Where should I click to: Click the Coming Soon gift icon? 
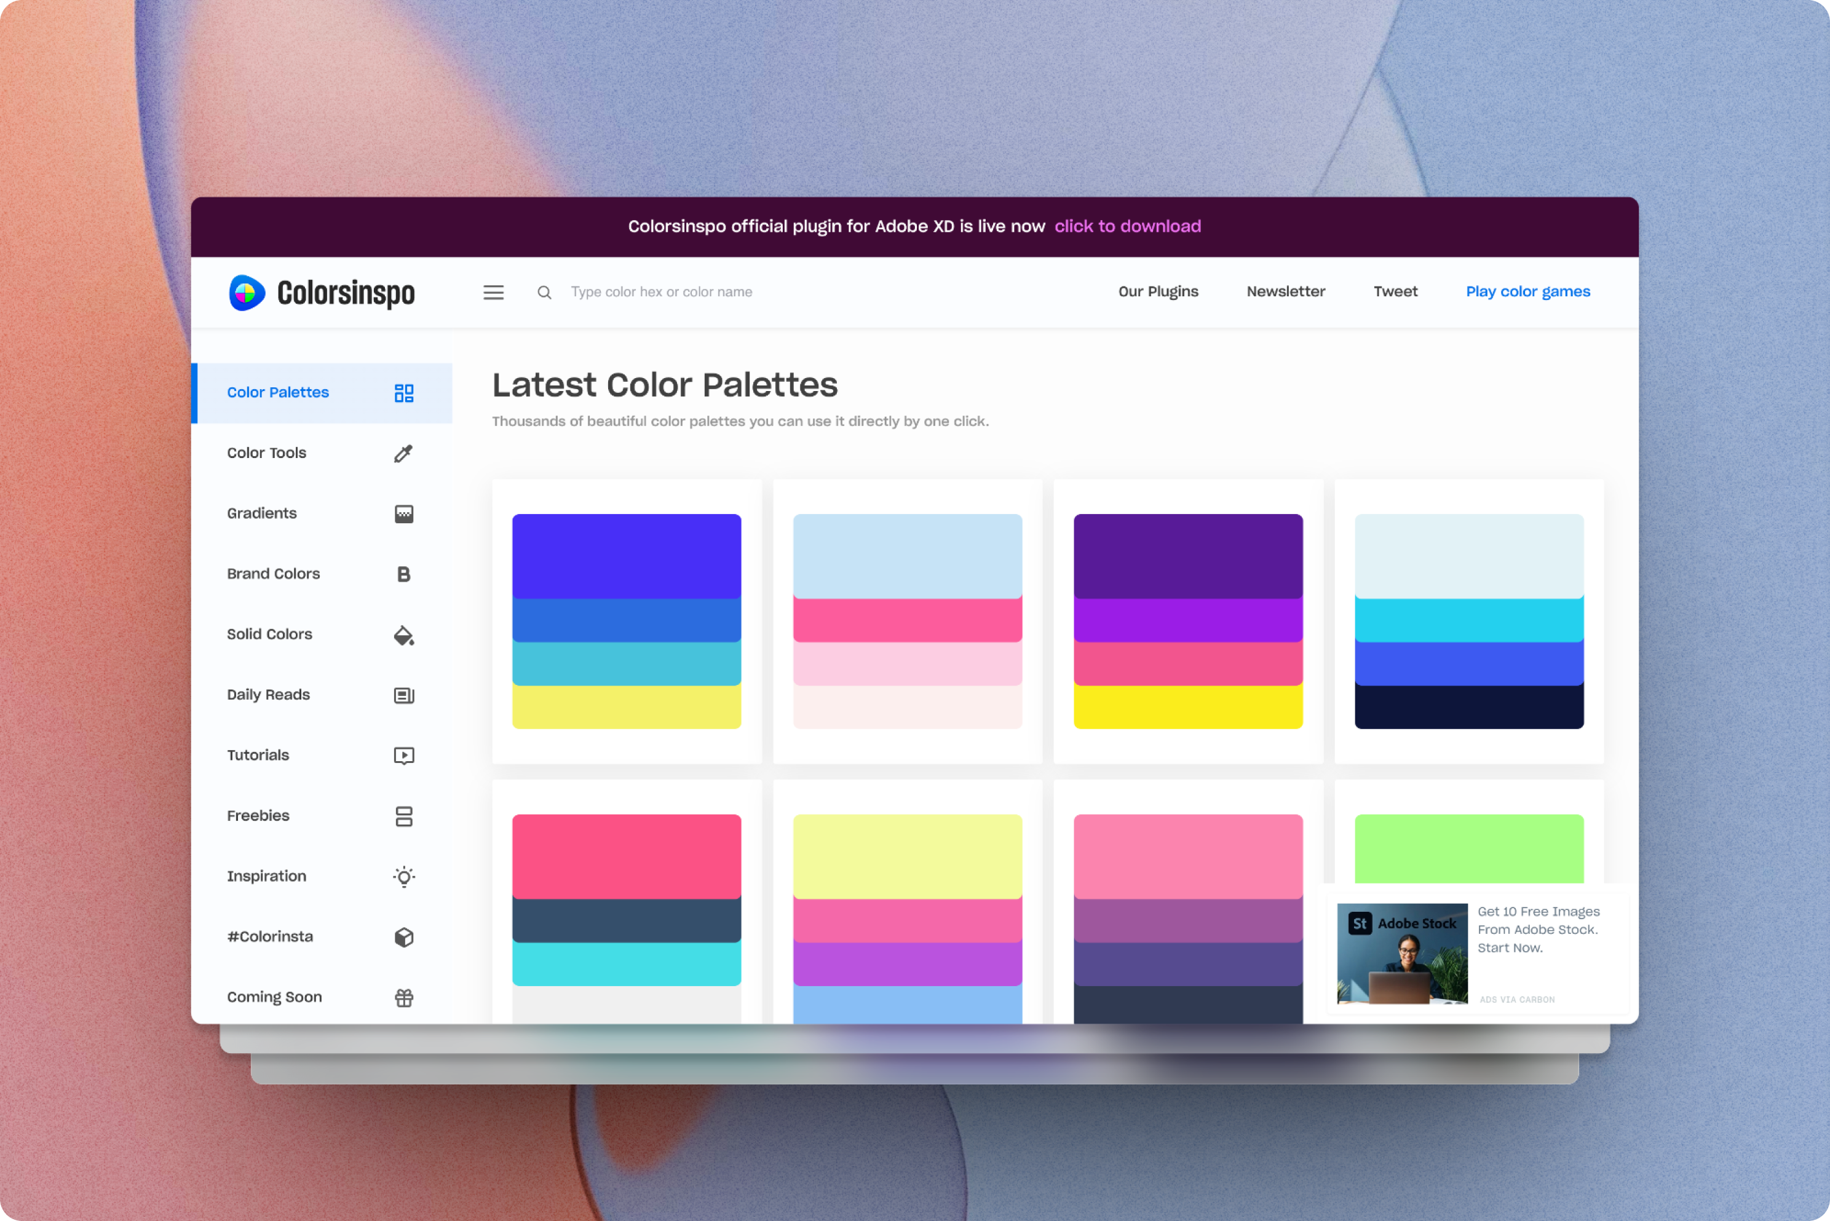point(403,997)
